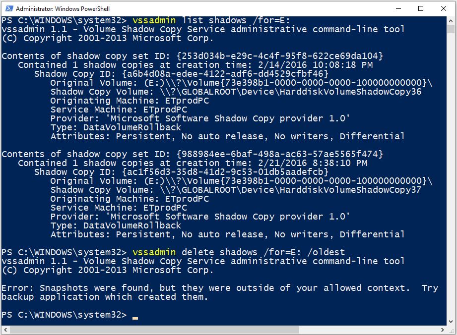Click the horizontal scrollbar thumb
This screenshot has height=335, width=457.
click(x=154, y=330)
